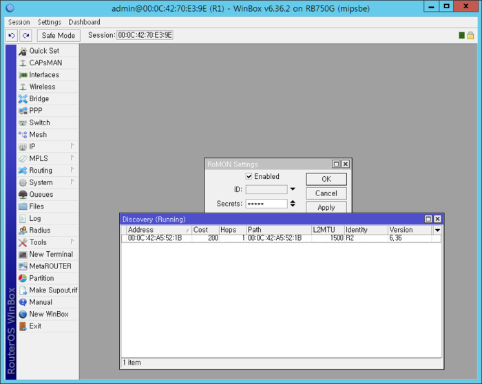Close the RoMON Settings dialog
This screenshot has width=482, height=384.
click(x=346, y=164)
